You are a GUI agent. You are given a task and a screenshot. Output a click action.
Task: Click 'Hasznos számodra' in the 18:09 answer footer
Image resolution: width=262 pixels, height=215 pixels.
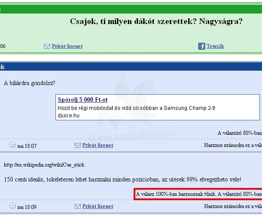tap(233, 206)
